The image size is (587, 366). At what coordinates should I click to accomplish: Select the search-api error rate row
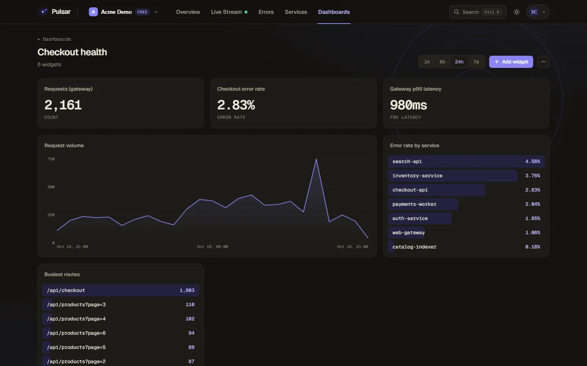point(466,161)
